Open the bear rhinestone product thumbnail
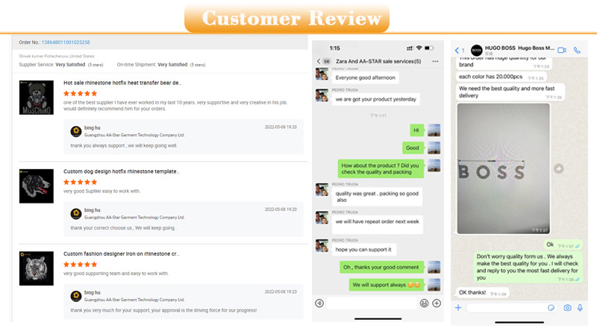This screenshot has width=597, height=328. click(x=37, y=98)
